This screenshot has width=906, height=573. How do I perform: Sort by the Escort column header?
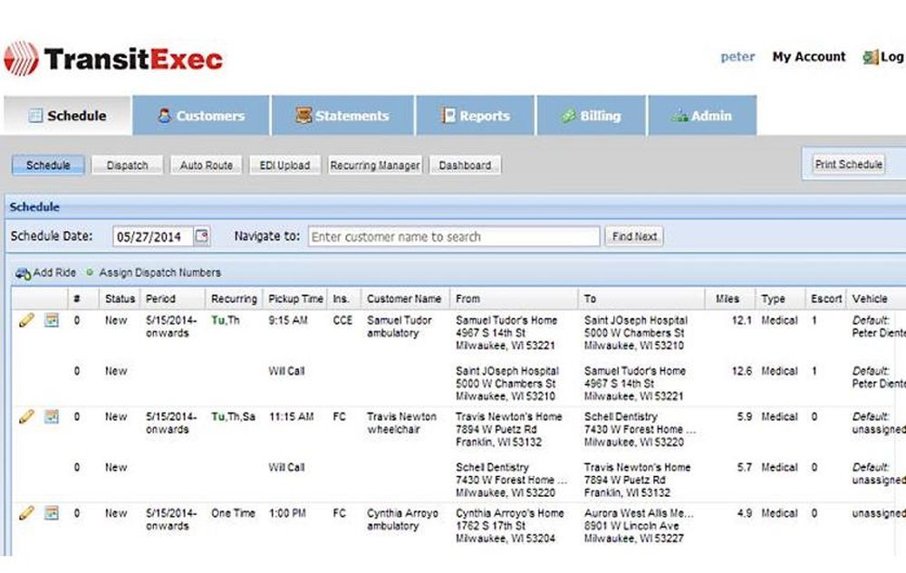coord(825,299)
